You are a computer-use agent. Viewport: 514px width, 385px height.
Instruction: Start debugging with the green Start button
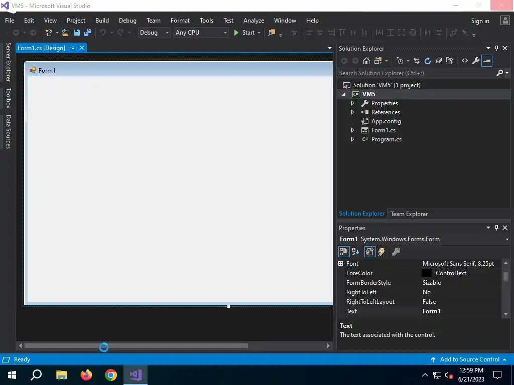pos(244,33)
